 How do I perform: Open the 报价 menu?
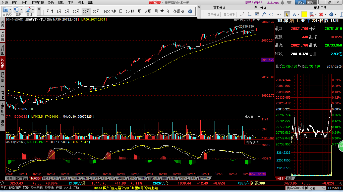pyautogui.click(x=15, y=3)
